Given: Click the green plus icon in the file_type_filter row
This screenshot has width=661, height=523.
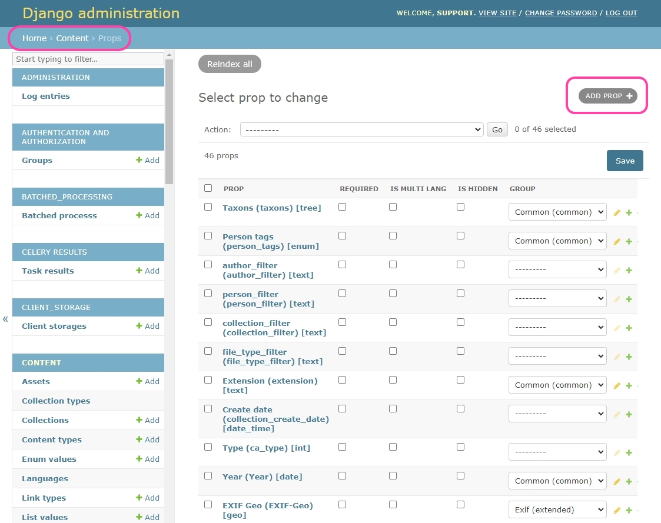Looking at the screenshot, I should point(629,357).
